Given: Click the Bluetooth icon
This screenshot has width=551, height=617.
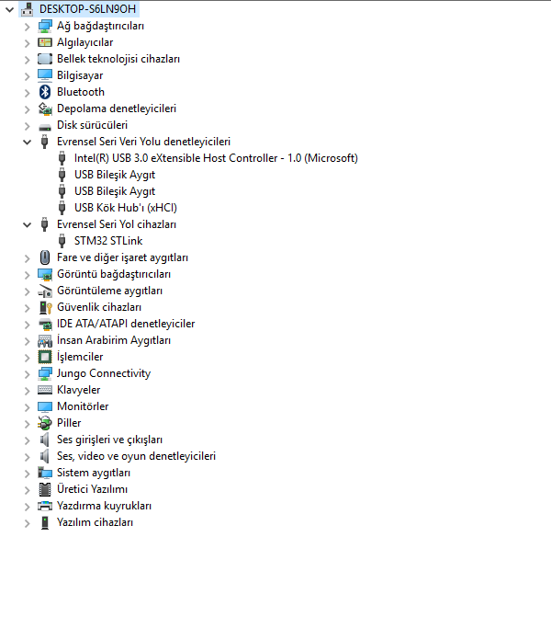Looking at the screenshot, I should point(45,92).
